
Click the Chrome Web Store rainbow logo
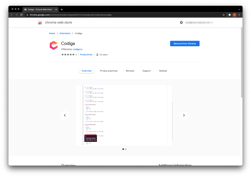(x=40, y=22)
